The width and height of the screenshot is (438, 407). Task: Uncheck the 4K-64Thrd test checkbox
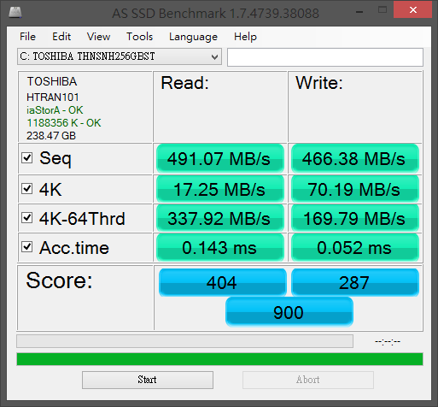27,218
